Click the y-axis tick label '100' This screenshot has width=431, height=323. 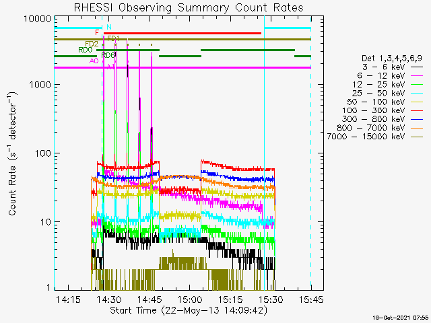(x=43, y=153)
